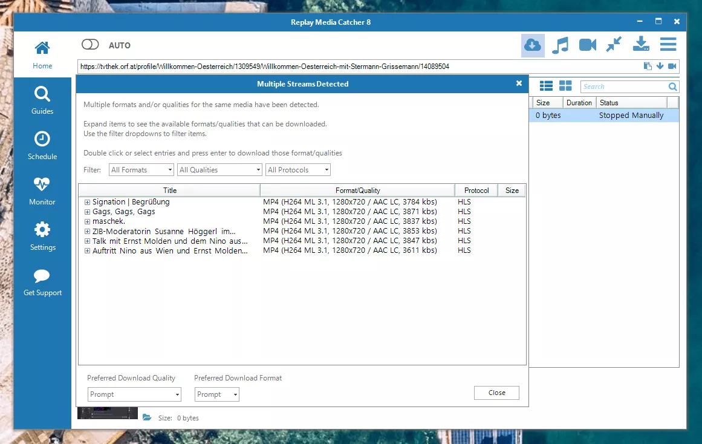The image size is (702, 444).
Task: Switch to list view layout
Action: [546, 86]
